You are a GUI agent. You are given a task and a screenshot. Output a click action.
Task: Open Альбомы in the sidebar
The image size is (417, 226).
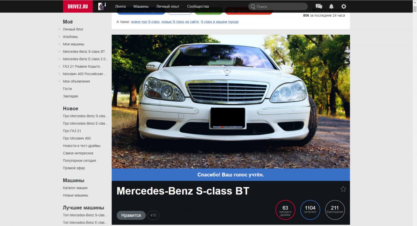[71, 37]
